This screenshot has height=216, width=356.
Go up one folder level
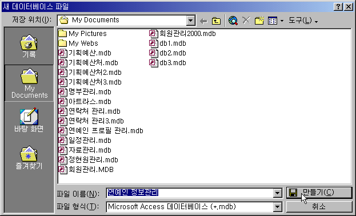tap(216, 21)
